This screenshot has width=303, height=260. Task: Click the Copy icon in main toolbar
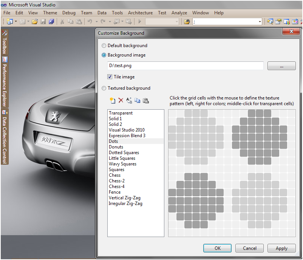[x=71, y=21]
